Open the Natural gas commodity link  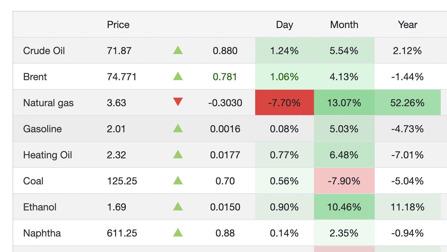coord(49,103)
